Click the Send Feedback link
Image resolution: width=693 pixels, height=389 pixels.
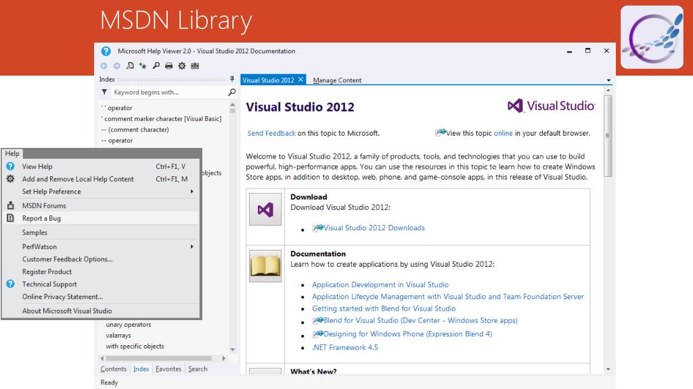(x=271, y=133)
